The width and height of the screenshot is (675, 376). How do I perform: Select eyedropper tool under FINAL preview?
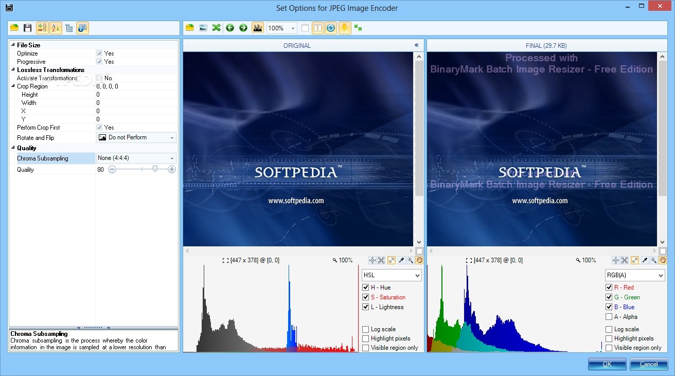point(645,260)
